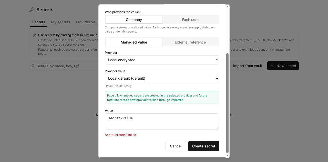Click the dialog scrollbar up arrow
This screenshot has width=328, height=162.
227,7
